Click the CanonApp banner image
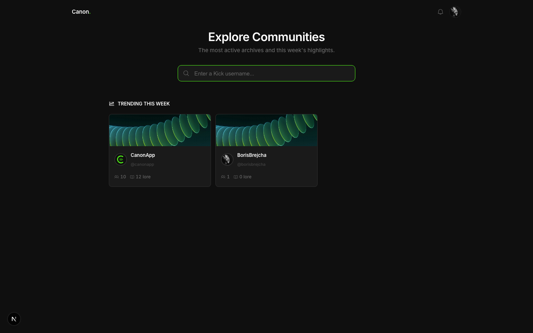Screen dimensions: 533x333 pos(160,130)
